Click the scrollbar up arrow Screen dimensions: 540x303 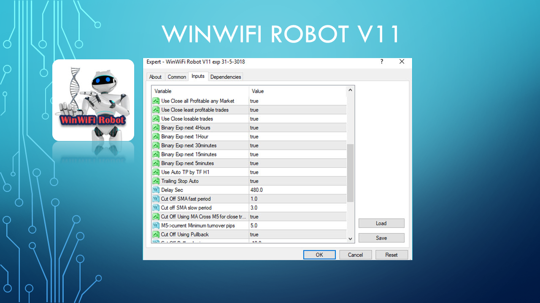(350, 90)
